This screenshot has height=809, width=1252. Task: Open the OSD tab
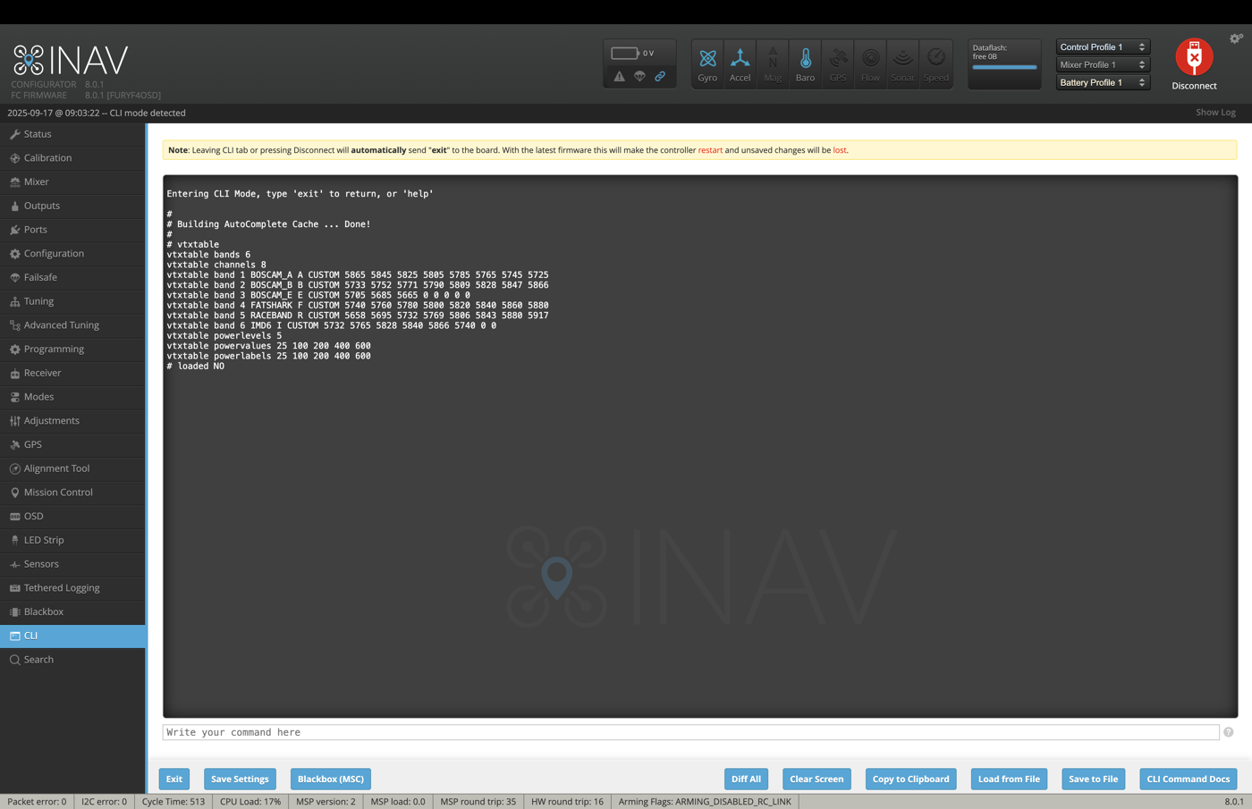pyautogui.click(x=72, y=517)
